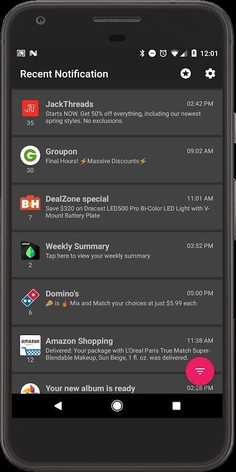Open the starred favorites icon
This screenshot has height=472, width=236.
(186, 74)
